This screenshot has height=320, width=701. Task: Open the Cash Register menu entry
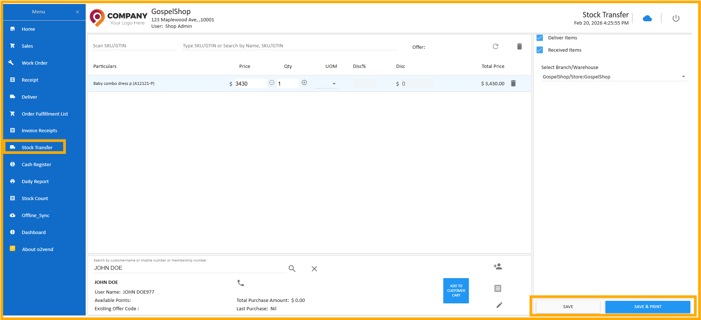click(x=36, y=165)
